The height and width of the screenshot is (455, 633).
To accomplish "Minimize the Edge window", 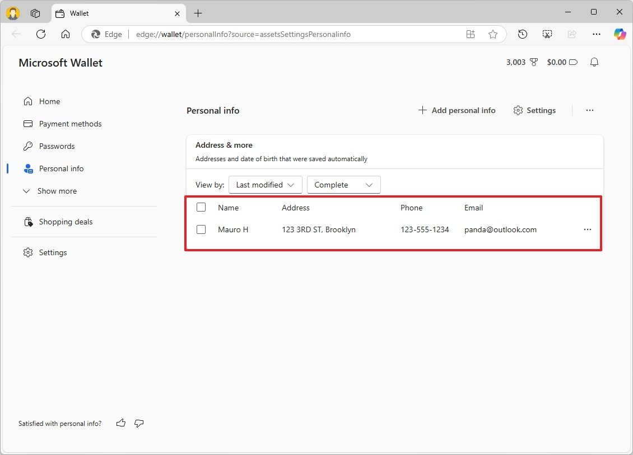I will coord(568,12).
